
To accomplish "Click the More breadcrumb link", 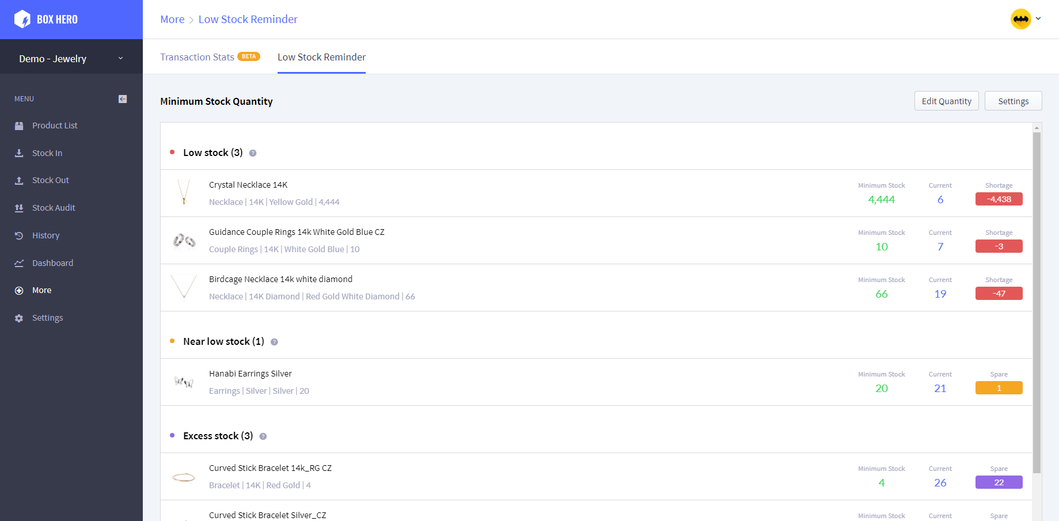I will tap(172, 19).
